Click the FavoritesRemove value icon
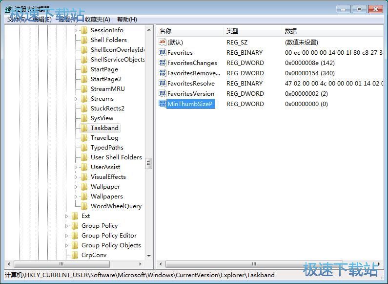The image size is (388, 284). [163, 73]
